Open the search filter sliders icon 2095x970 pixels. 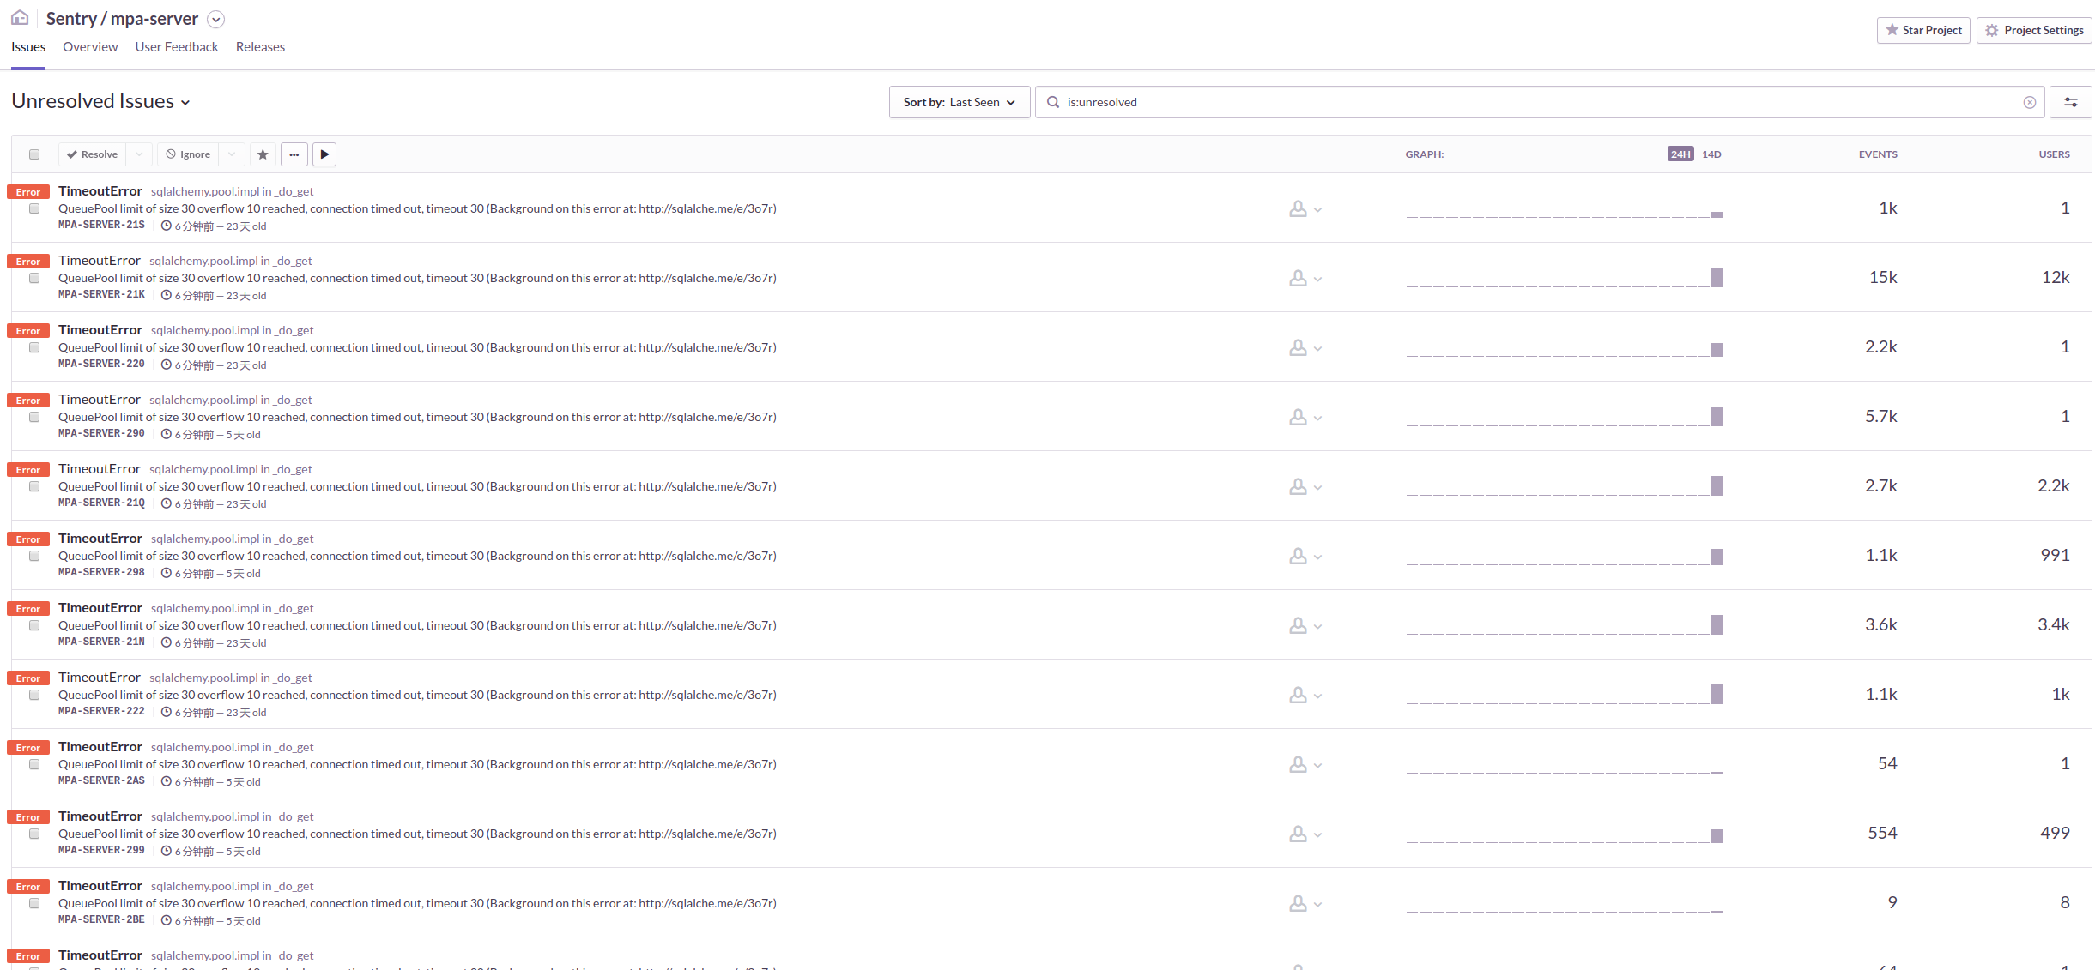tap(2070, 102)
